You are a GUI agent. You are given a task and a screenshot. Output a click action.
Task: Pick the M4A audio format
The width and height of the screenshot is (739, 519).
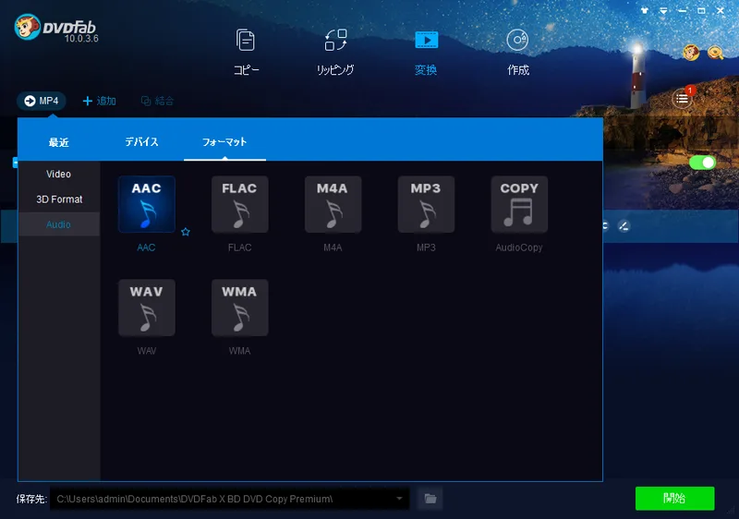[333, 205]
